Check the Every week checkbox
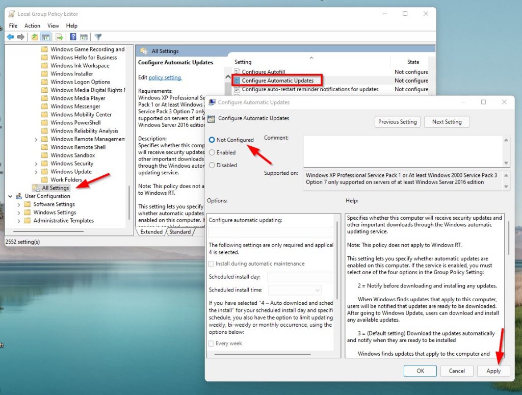 pos(211,344)
